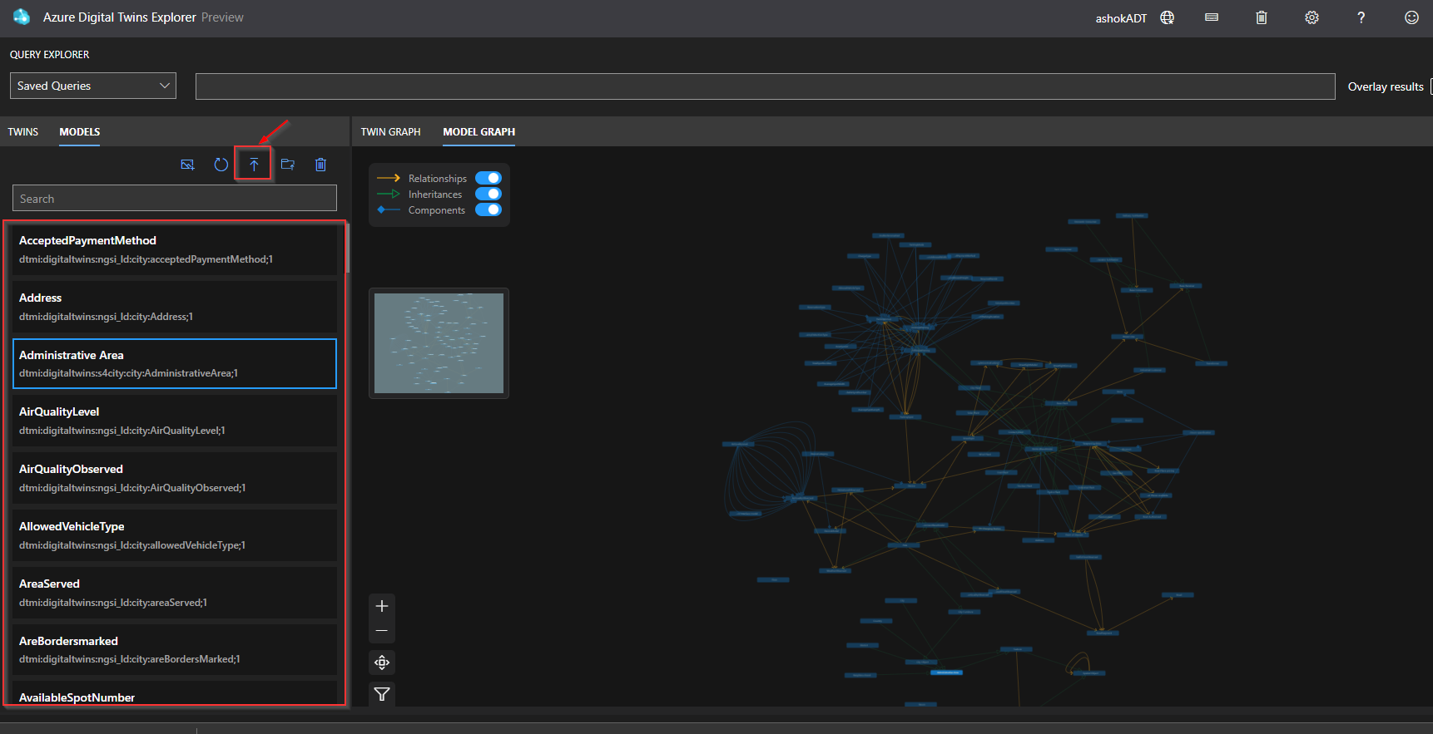This screenshot has height=734, width=1433.
Task: Click the ashokADT instance name
Action: coord(1121,18)
